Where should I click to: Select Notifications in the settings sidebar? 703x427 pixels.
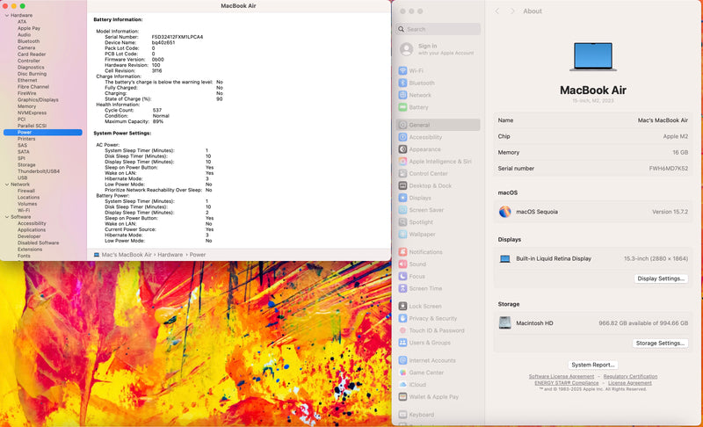(425, 252)
